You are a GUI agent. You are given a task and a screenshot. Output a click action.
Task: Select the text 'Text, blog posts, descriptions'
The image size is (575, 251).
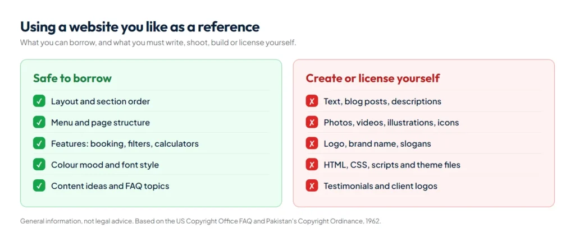pyautogui.click(x=382, y=101)
